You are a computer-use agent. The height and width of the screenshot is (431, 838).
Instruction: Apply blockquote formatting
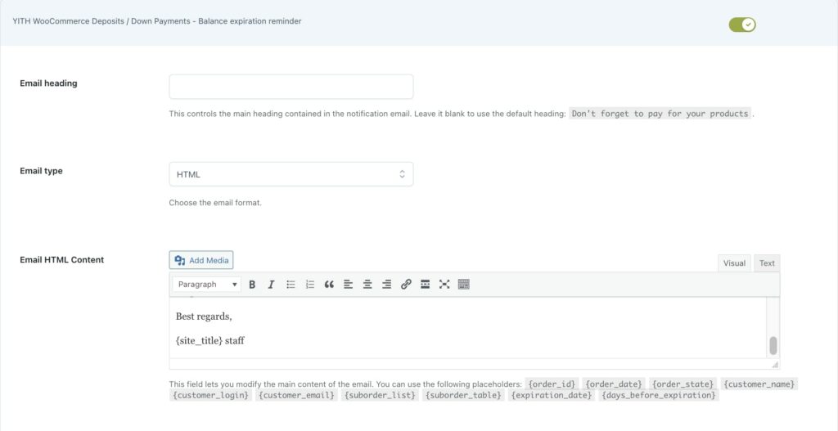[329, 285]
